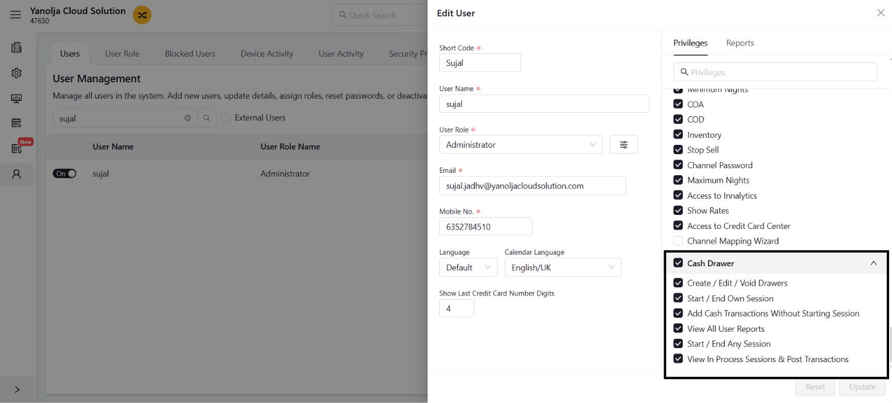Switch to the User Role tab
The image size is (892, 403).
(122, 54)
